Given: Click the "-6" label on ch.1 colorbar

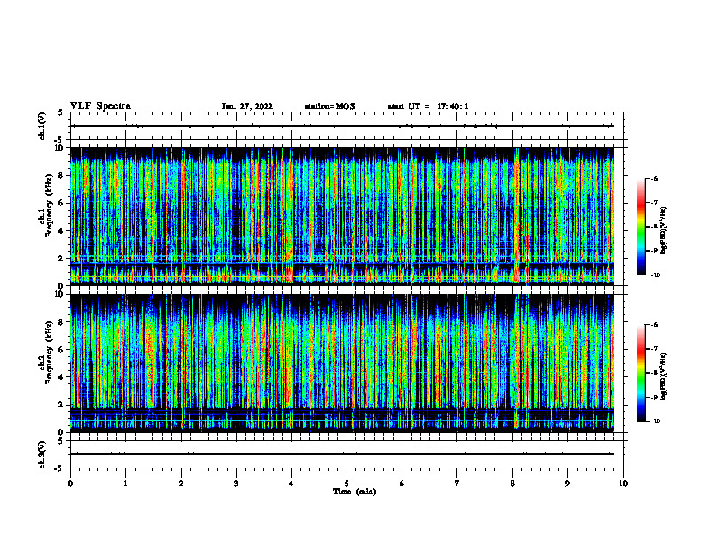Looking at the screenshot, I should coord(654,178).
